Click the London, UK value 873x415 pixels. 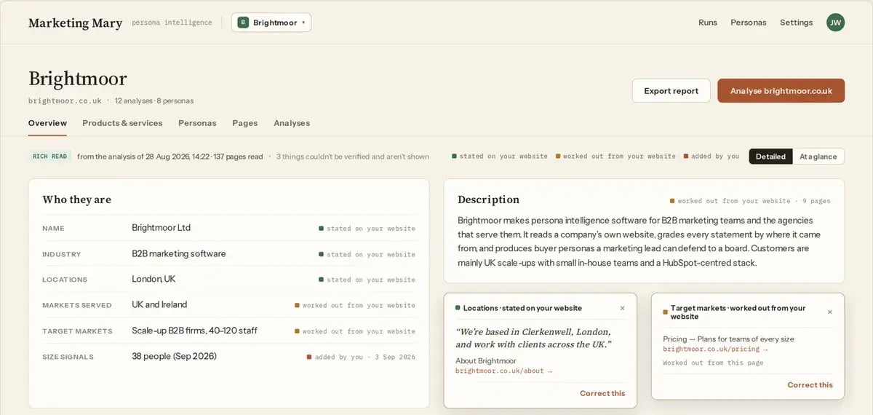coord(154,279)
